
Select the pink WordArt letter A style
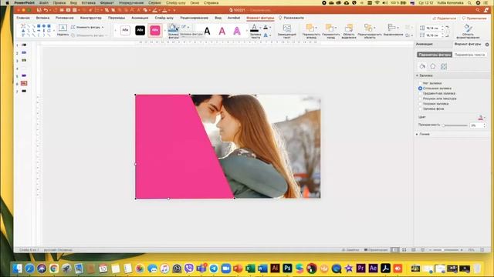[222, 31]
